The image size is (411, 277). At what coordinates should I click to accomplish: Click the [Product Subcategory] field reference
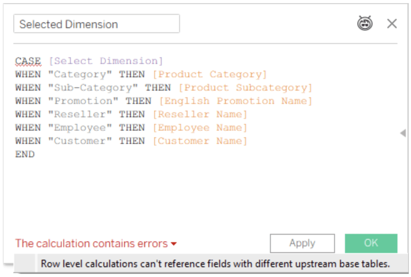point(245,88)
